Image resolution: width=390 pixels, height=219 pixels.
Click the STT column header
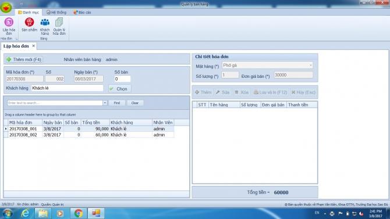point(202,105)
